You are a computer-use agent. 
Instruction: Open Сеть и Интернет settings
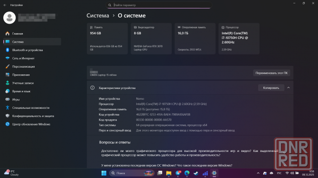point(32,58)
